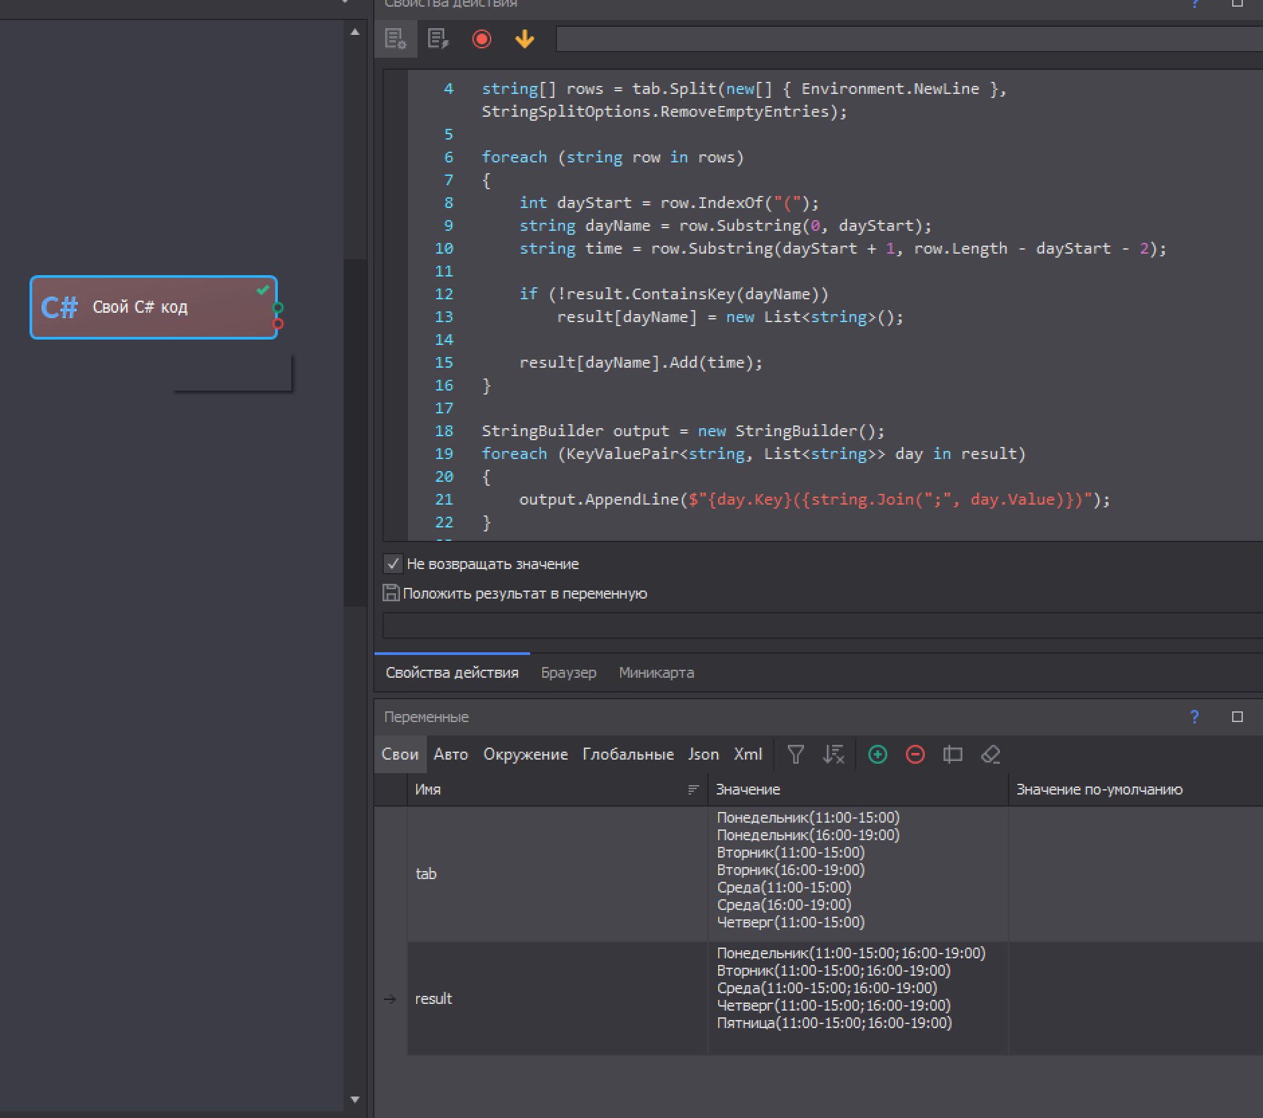Toggle 'Не возвращать значение' checkbox
This screenshot has width=1263, height=1118.
tap(393, 564)
